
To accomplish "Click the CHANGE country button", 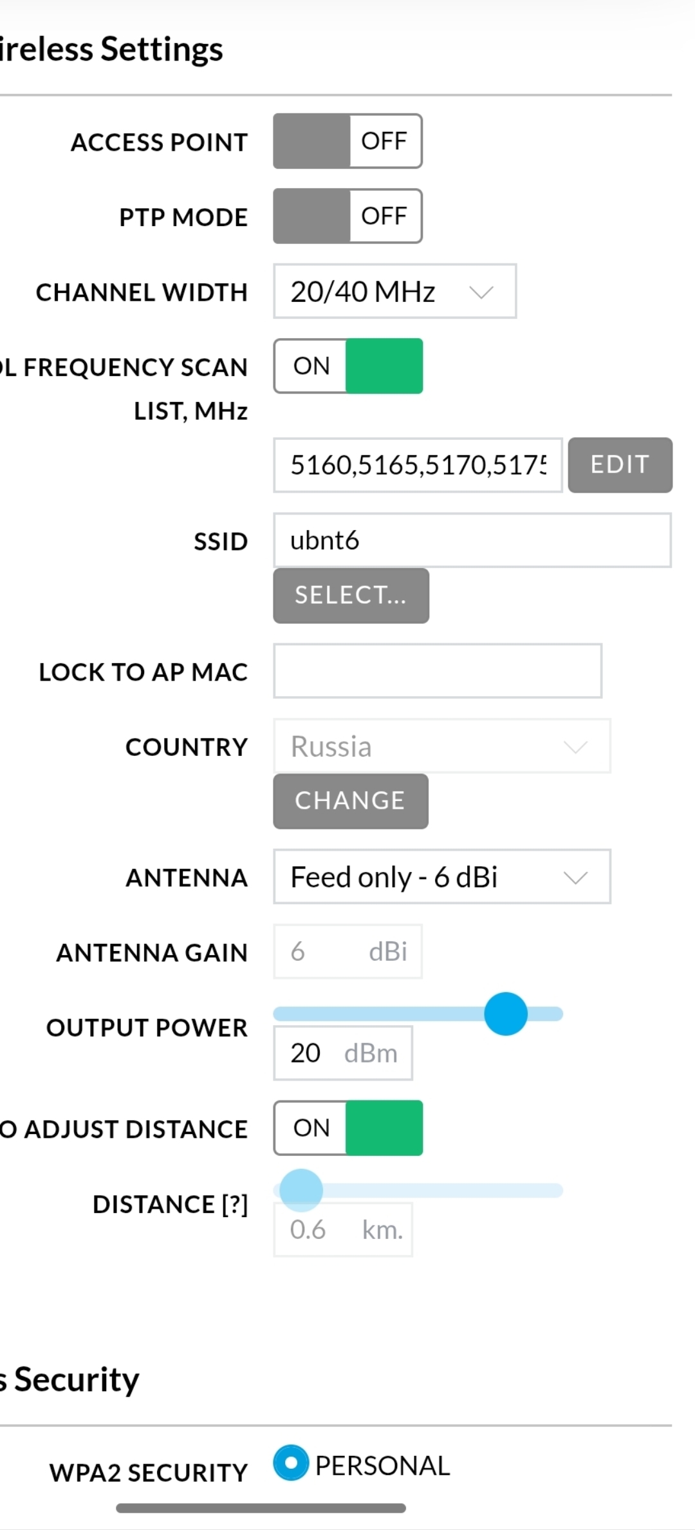I will [350, 800].
